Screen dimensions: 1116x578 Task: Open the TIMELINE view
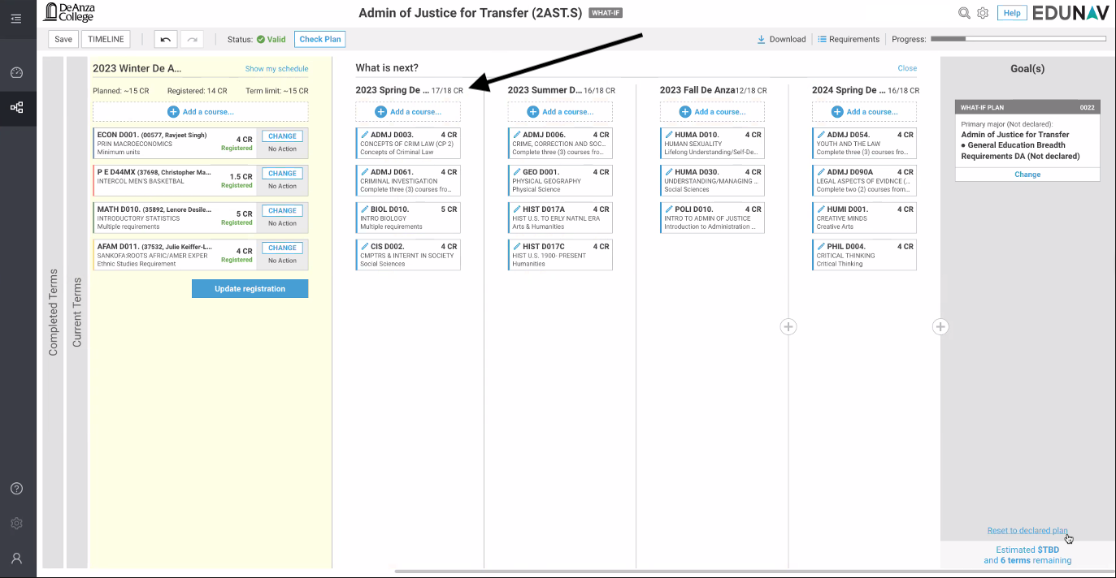click(106, 39)
